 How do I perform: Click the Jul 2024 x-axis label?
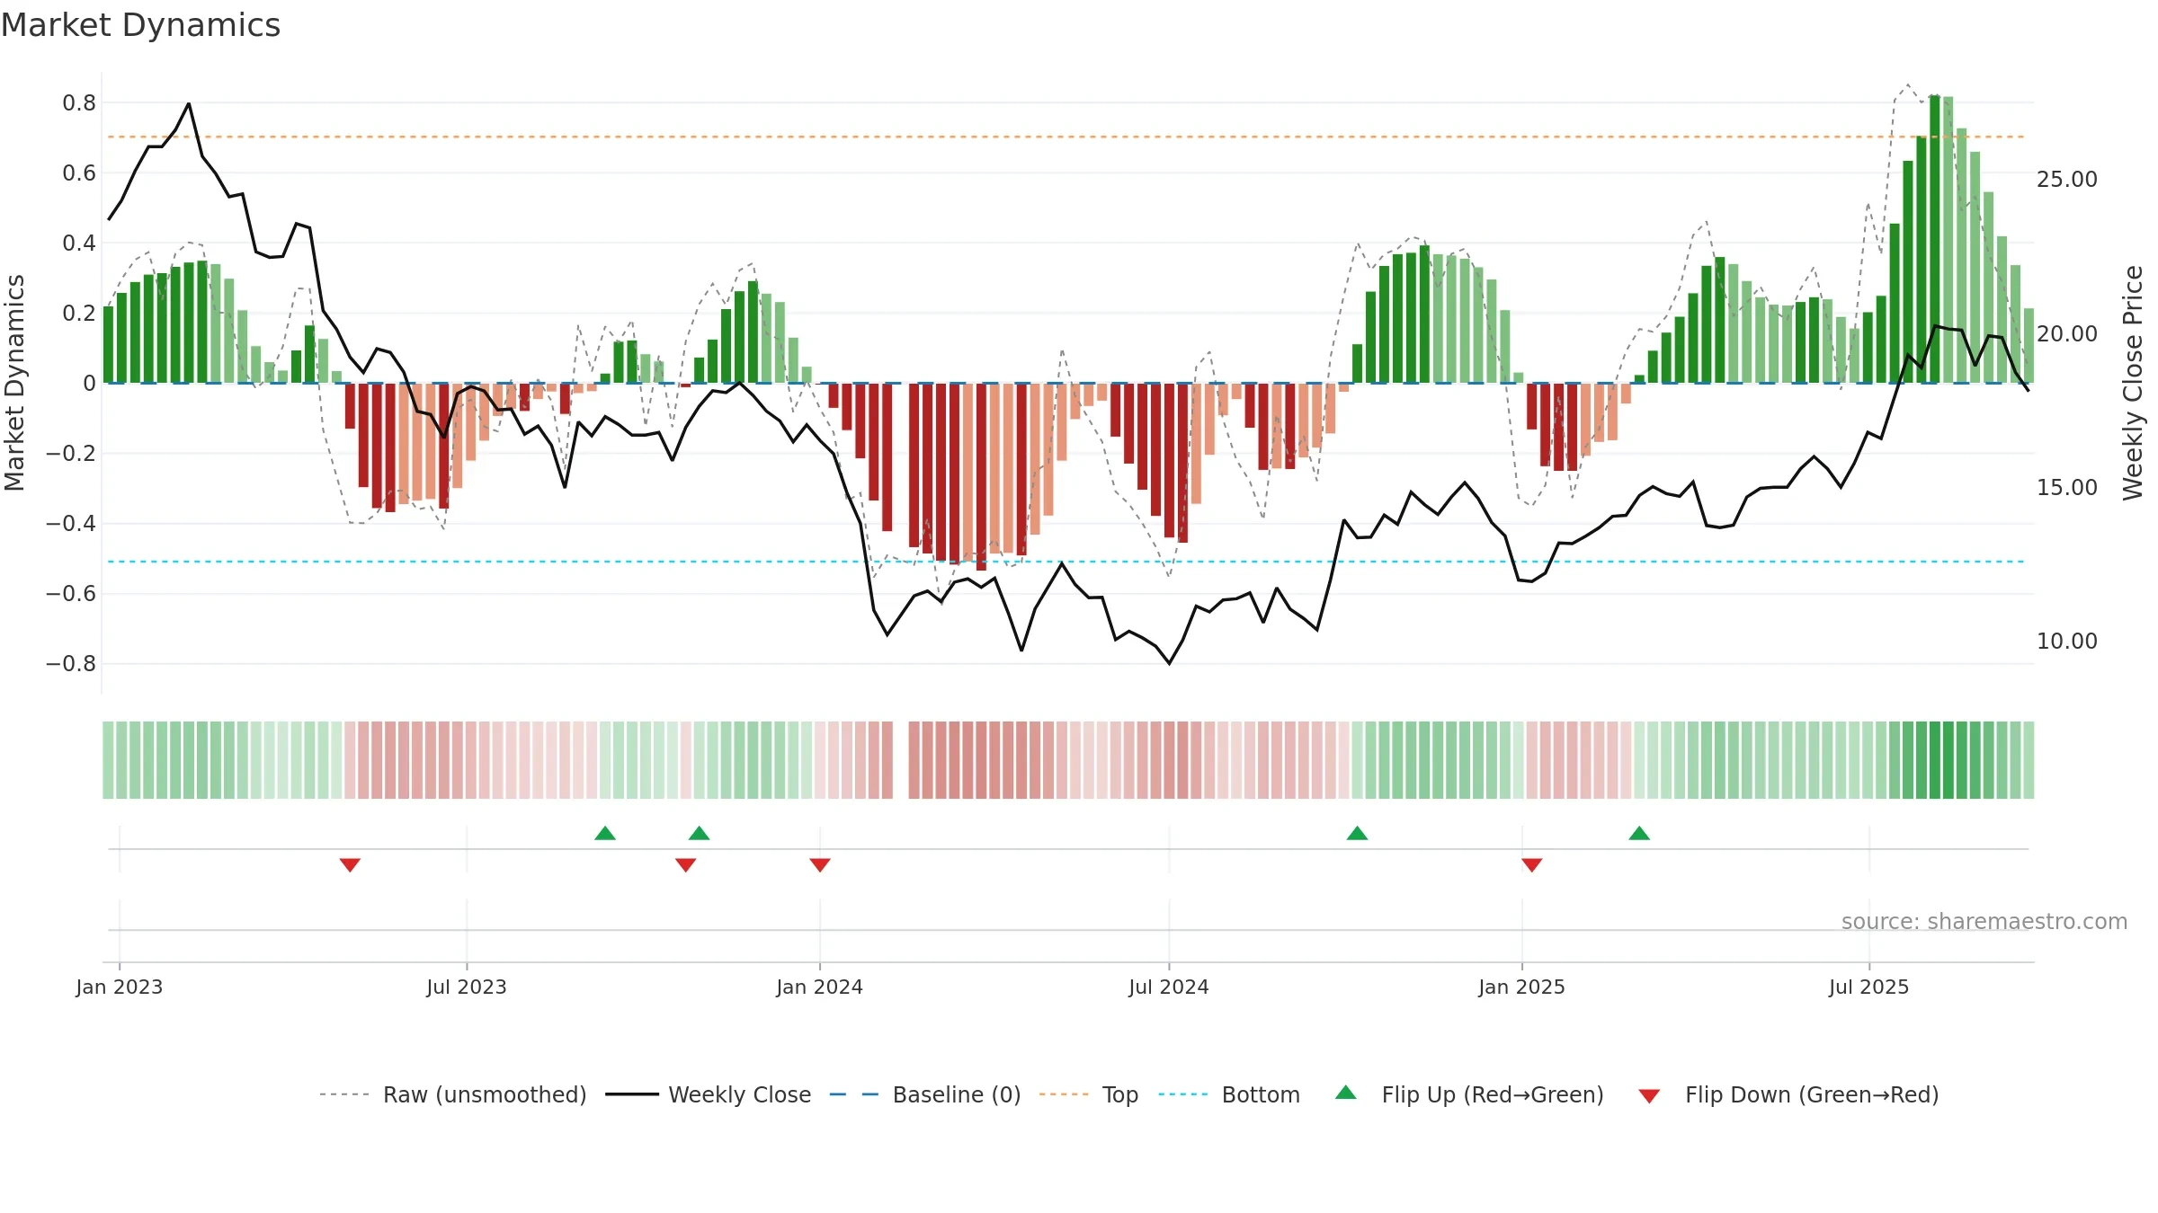click(x=1169, y=987)
